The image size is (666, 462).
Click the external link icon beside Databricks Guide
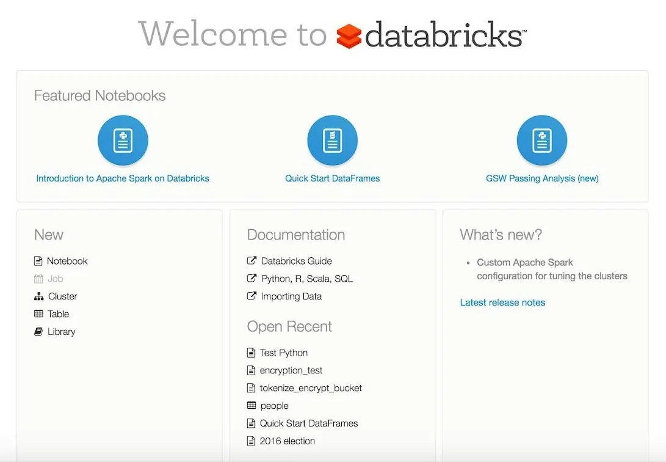[252, 260]
